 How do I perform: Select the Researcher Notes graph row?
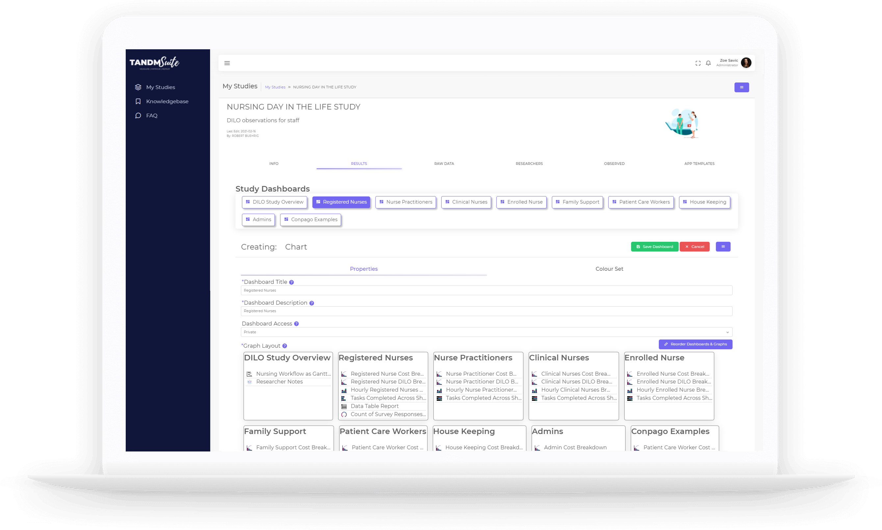coord(288,382)
